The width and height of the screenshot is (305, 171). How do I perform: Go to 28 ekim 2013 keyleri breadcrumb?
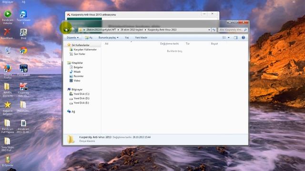(x=132, y=29)
